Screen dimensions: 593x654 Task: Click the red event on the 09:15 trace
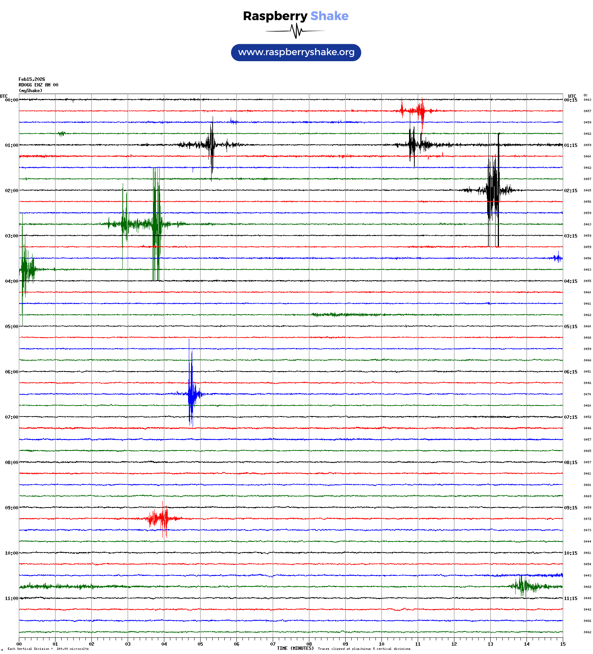[162, 518]
